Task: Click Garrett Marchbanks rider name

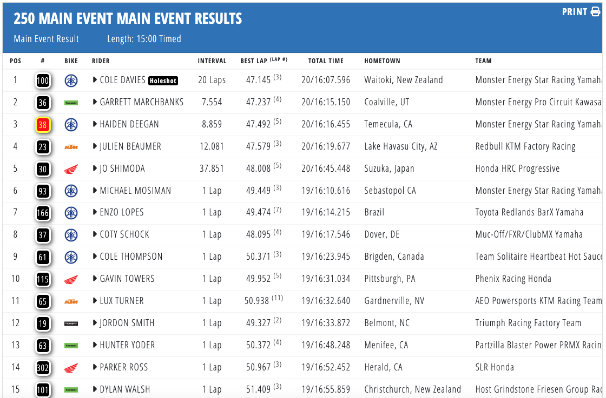Action: [x=141, y=102]
